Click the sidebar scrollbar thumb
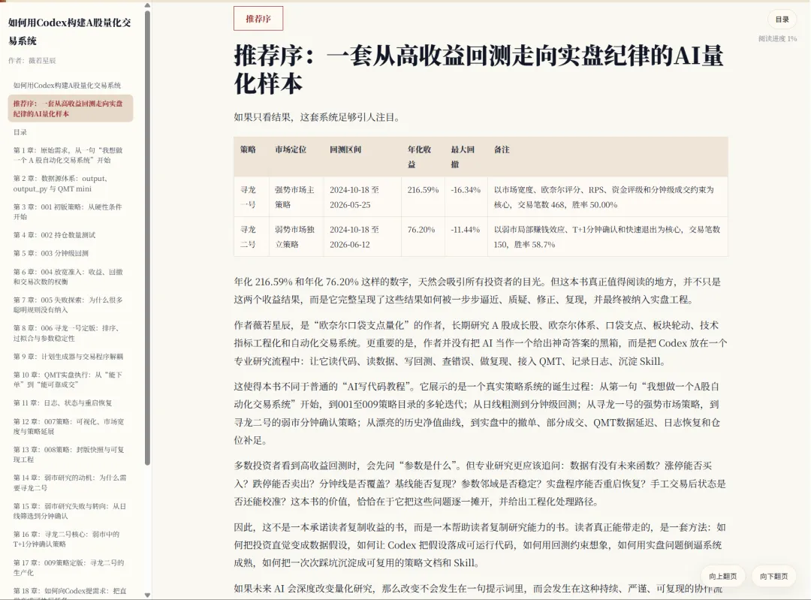 [147, 238]
